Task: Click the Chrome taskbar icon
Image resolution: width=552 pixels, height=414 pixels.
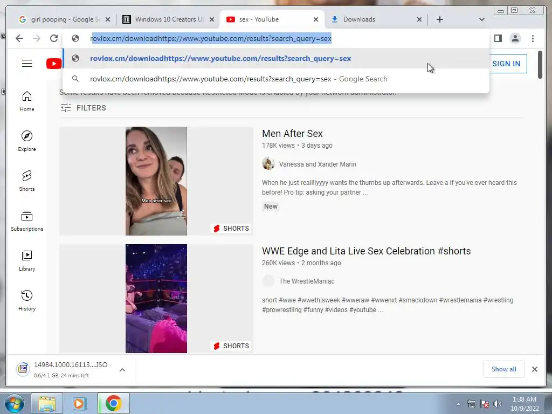Action: pyautogui.click(x=113, y=403)
